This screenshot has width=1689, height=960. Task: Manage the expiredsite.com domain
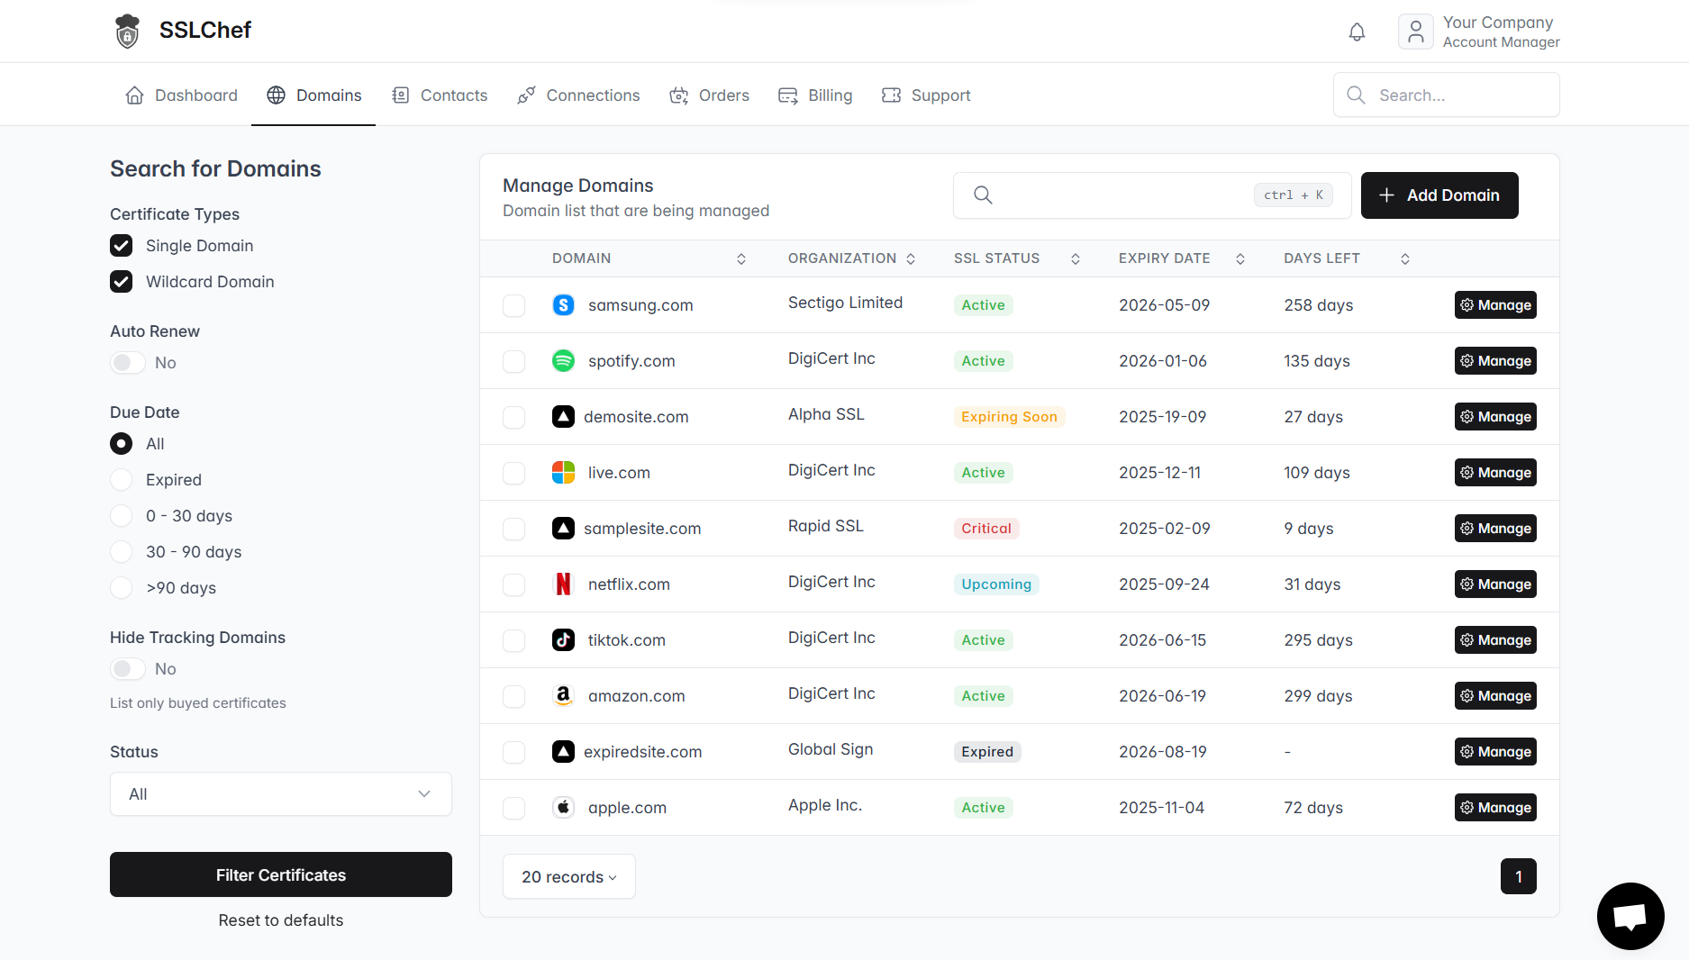(1495, 752)
